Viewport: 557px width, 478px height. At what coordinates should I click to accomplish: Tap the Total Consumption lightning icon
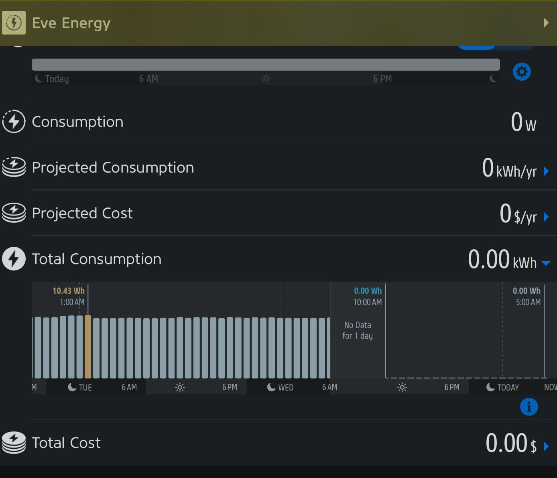tap(14, 258)
